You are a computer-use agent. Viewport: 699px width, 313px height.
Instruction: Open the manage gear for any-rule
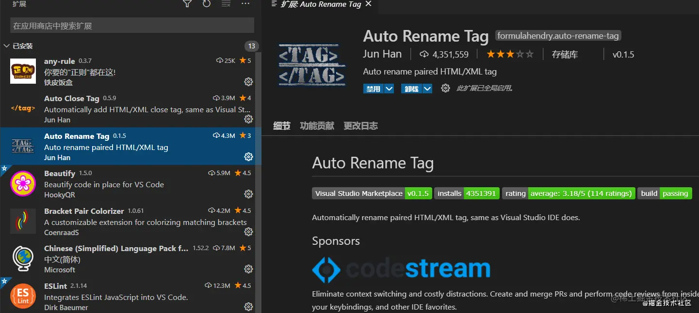pyautogui.click(x=248, y=81)
